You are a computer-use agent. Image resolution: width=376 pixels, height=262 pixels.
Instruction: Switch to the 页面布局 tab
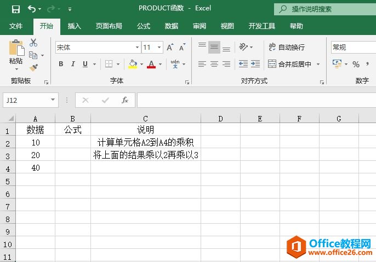point(109,26)
